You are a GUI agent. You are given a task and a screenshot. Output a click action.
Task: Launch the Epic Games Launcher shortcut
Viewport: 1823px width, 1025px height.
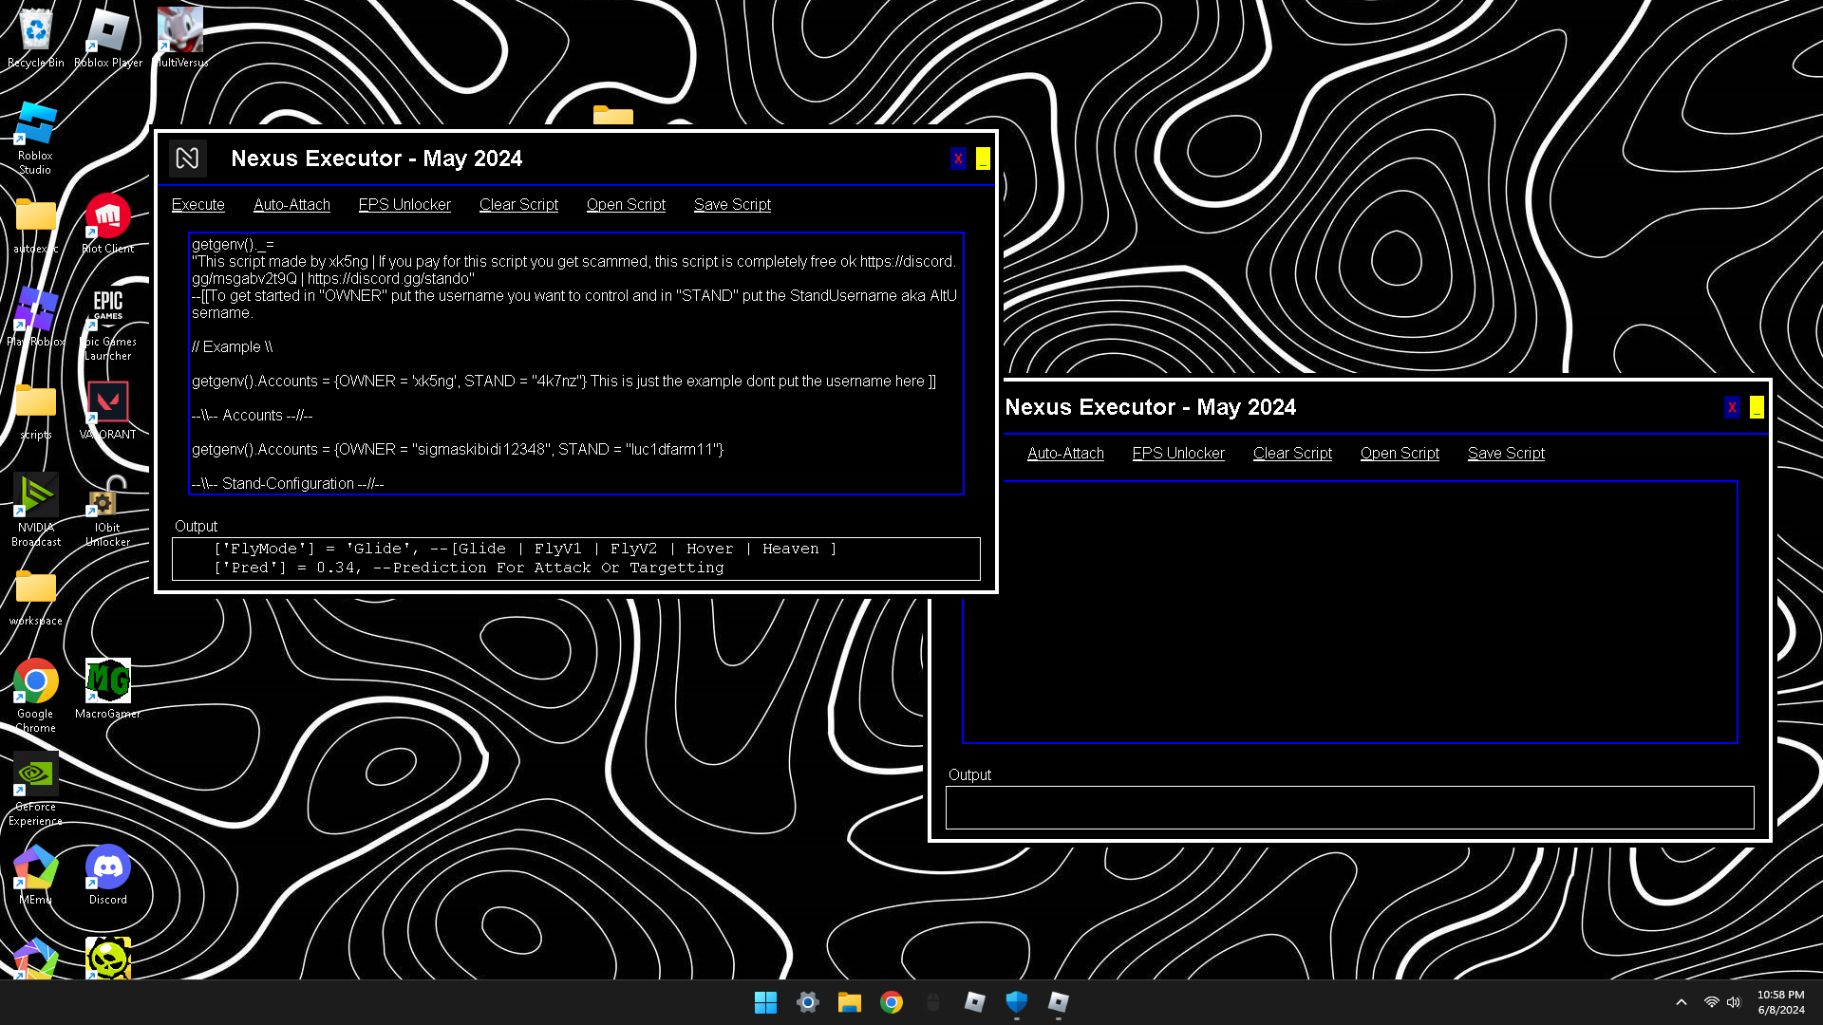click(107, 308)
